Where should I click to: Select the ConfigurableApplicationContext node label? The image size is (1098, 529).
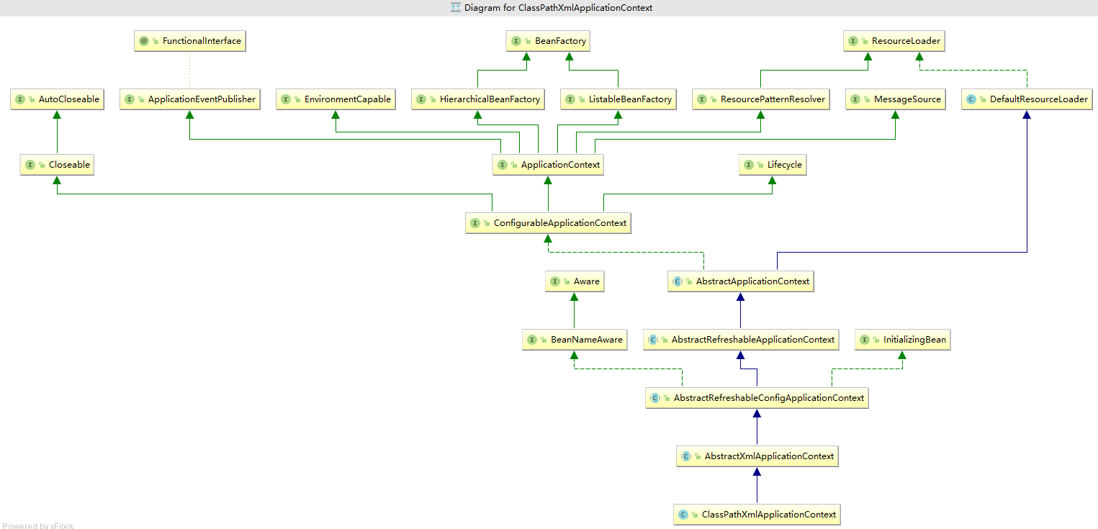click(x=560, y=223)
